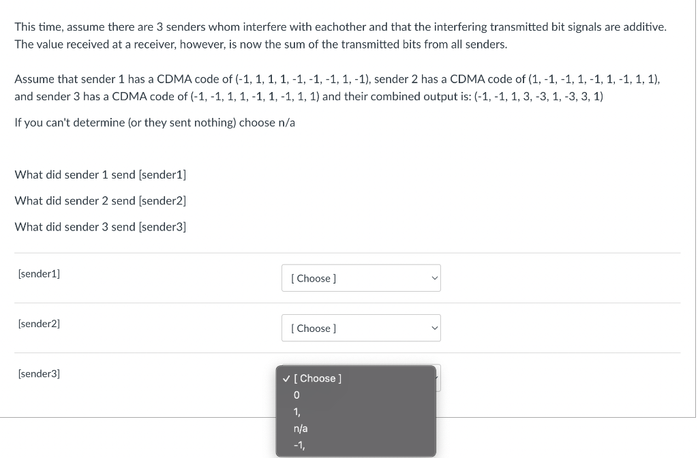698x458 pixels.
Task: Select "1," in the open sender3 dropdown
Action: [297, 412]
